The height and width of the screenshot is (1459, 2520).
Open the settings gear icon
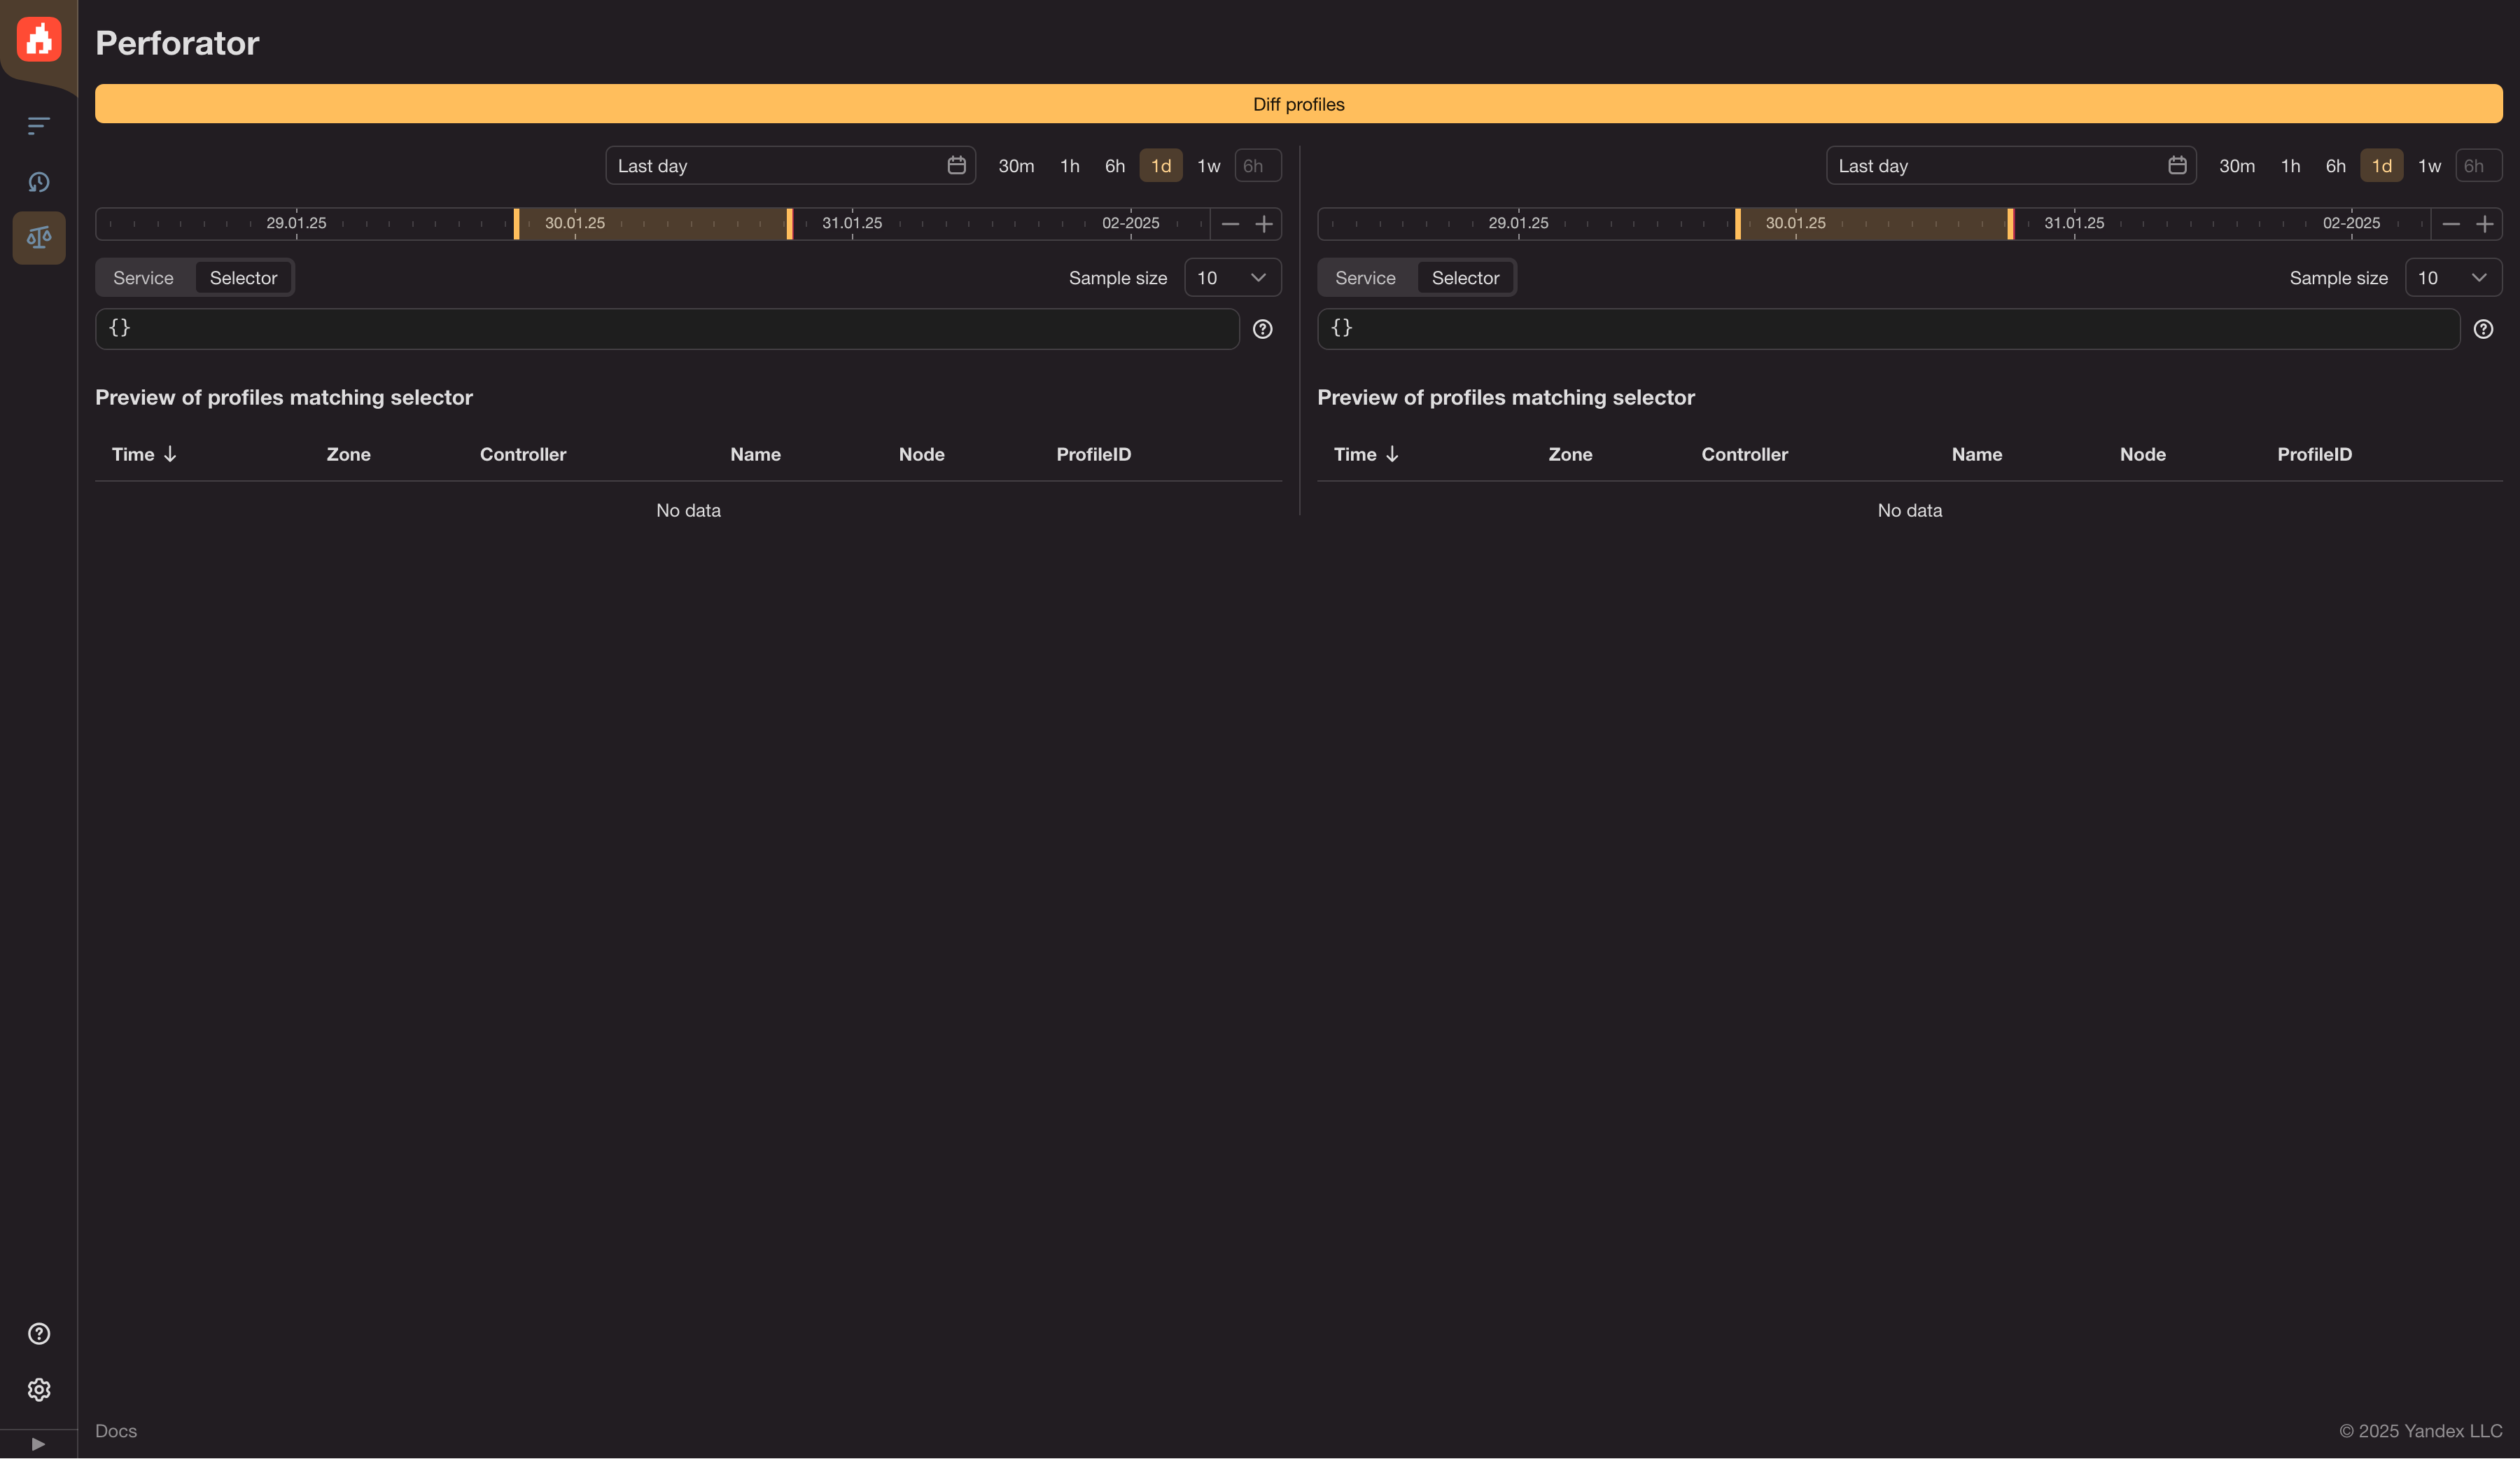pos(38,1388)
